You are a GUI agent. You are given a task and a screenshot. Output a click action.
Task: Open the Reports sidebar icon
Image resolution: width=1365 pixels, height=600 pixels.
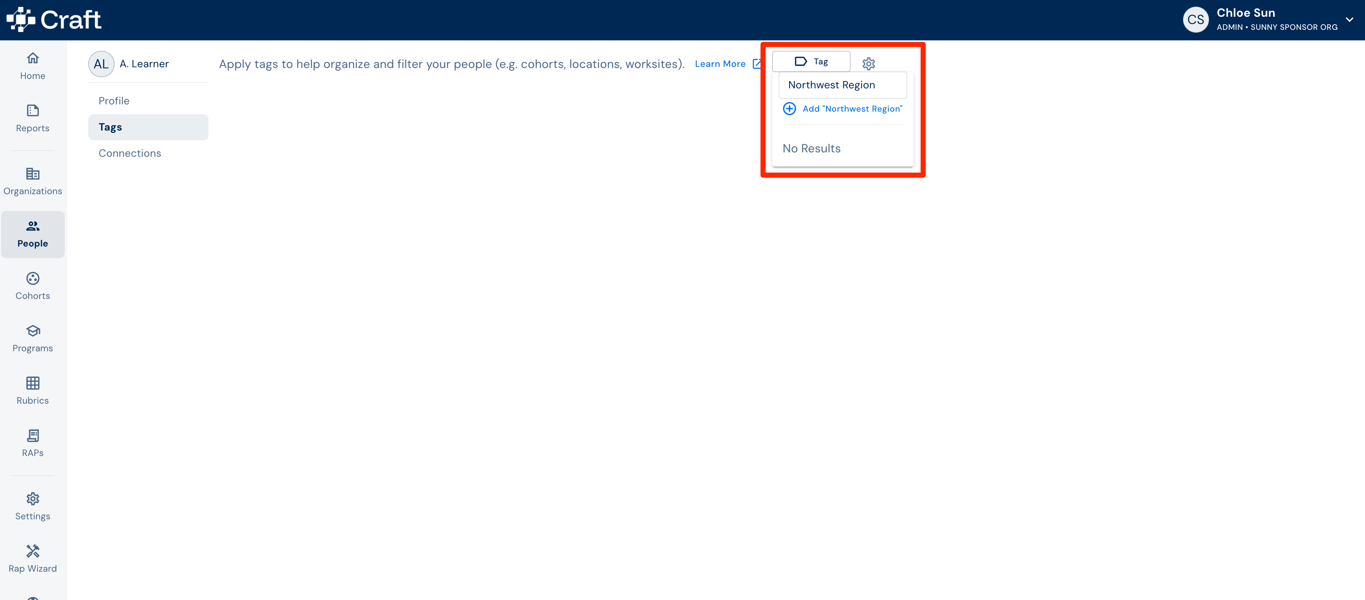tap(33, 110)
